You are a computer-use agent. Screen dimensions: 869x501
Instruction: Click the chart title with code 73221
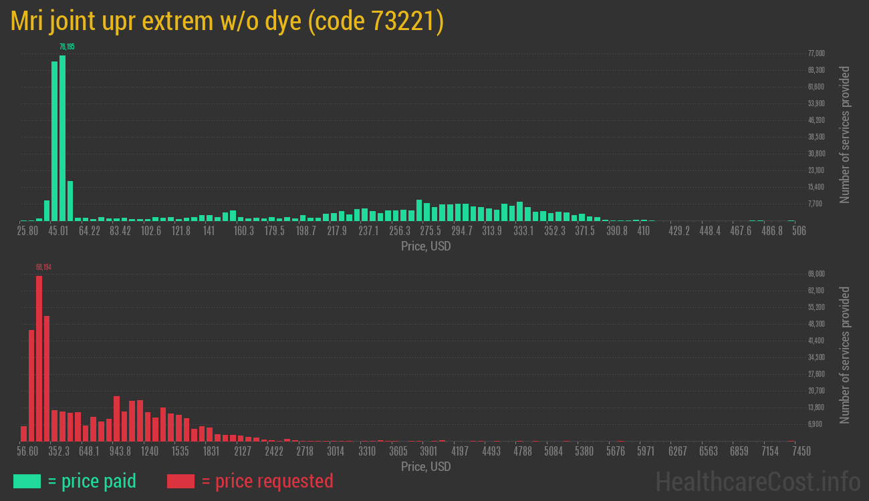(227, 21)
